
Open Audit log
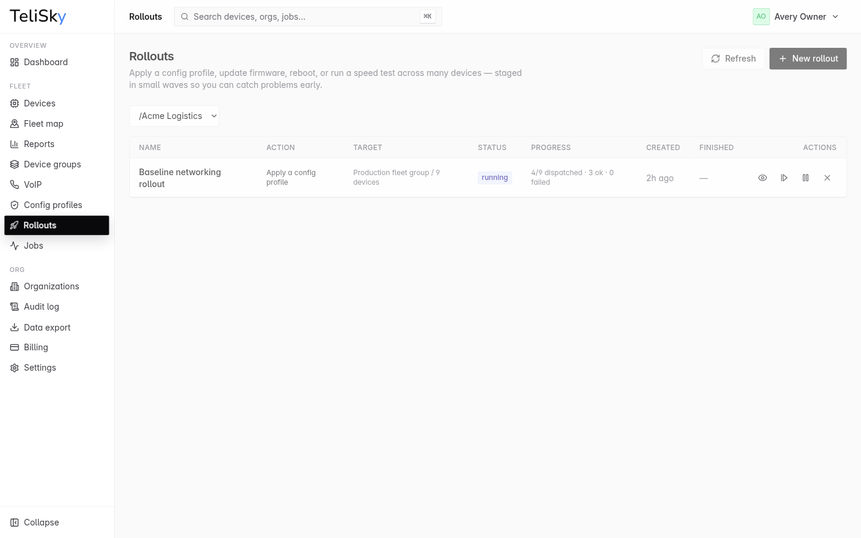57,307
